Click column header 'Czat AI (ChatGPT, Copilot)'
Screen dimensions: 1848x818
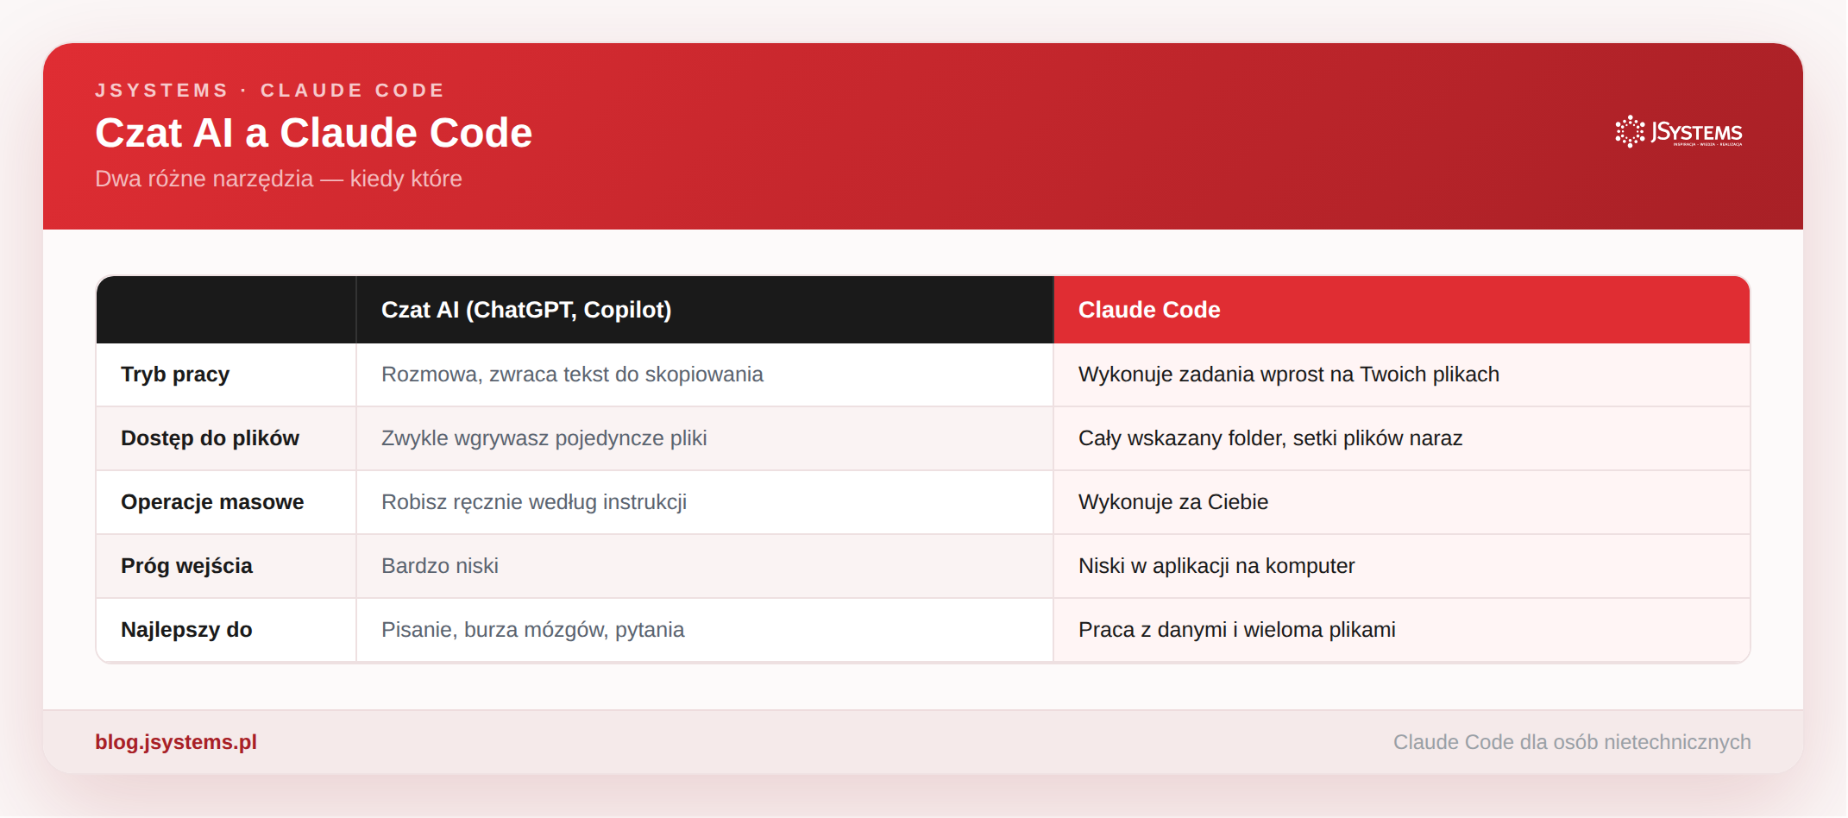coord(705,310)
